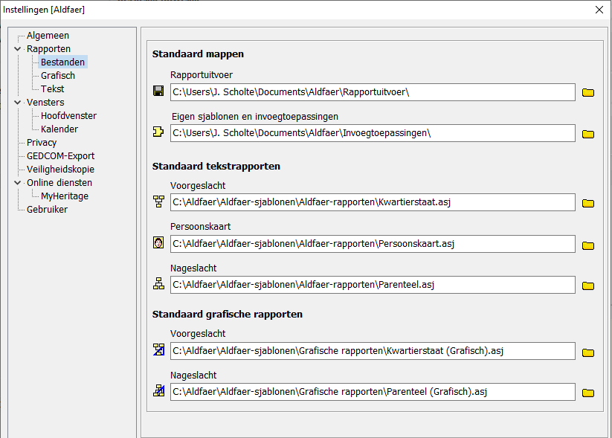Open file browser for Kwartierstaat.asj text report
The image size is (612, 438).
(588, 203)
